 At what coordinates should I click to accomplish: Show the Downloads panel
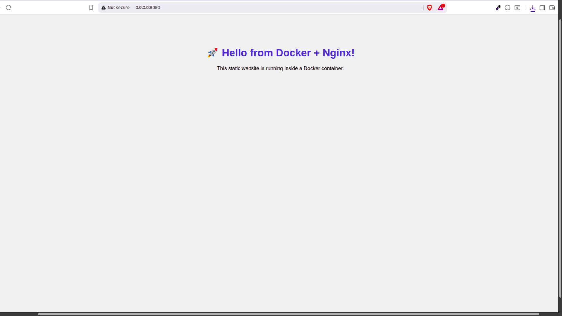click(x=533, y=8)
